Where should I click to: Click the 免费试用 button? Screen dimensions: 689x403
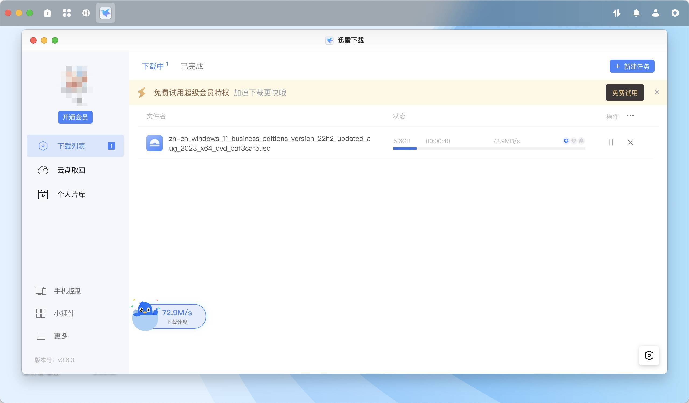(x=625, y=93)
